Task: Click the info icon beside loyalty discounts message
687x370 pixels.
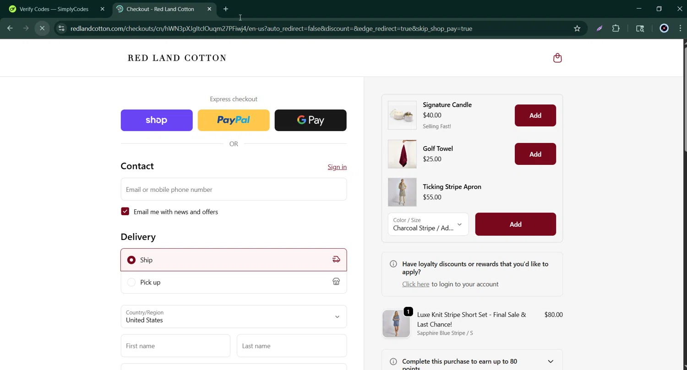Action: [393, 264]
